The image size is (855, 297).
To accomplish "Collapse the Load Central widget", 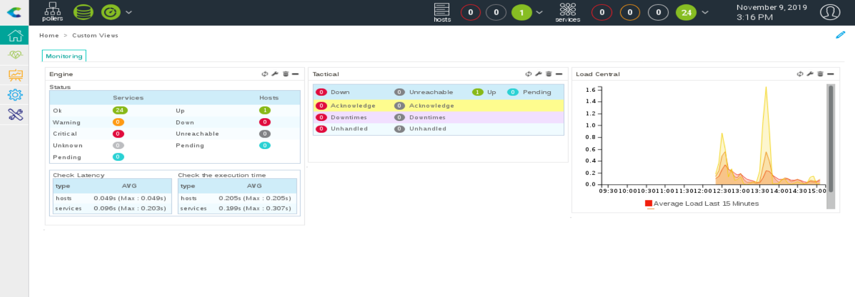I will point(830,74).
